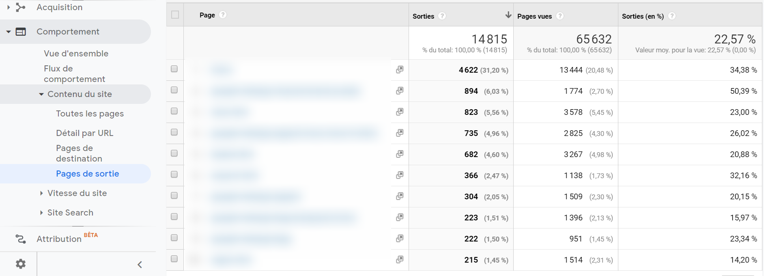Expand the Site Search submenu
This screenshot has height=276, width=764.
tap(41, 213)
